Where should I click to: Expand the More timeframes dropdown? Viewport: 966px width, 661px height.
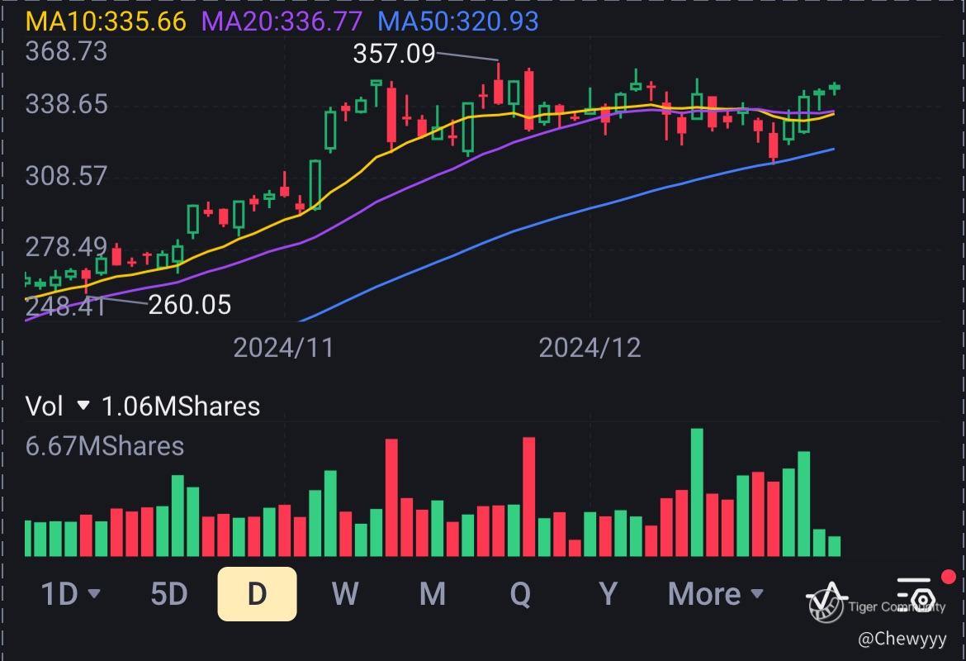[716, 594]
